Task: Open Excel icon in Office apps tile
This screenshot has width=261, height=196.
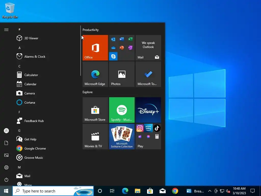Action: [x=130, y=39]
